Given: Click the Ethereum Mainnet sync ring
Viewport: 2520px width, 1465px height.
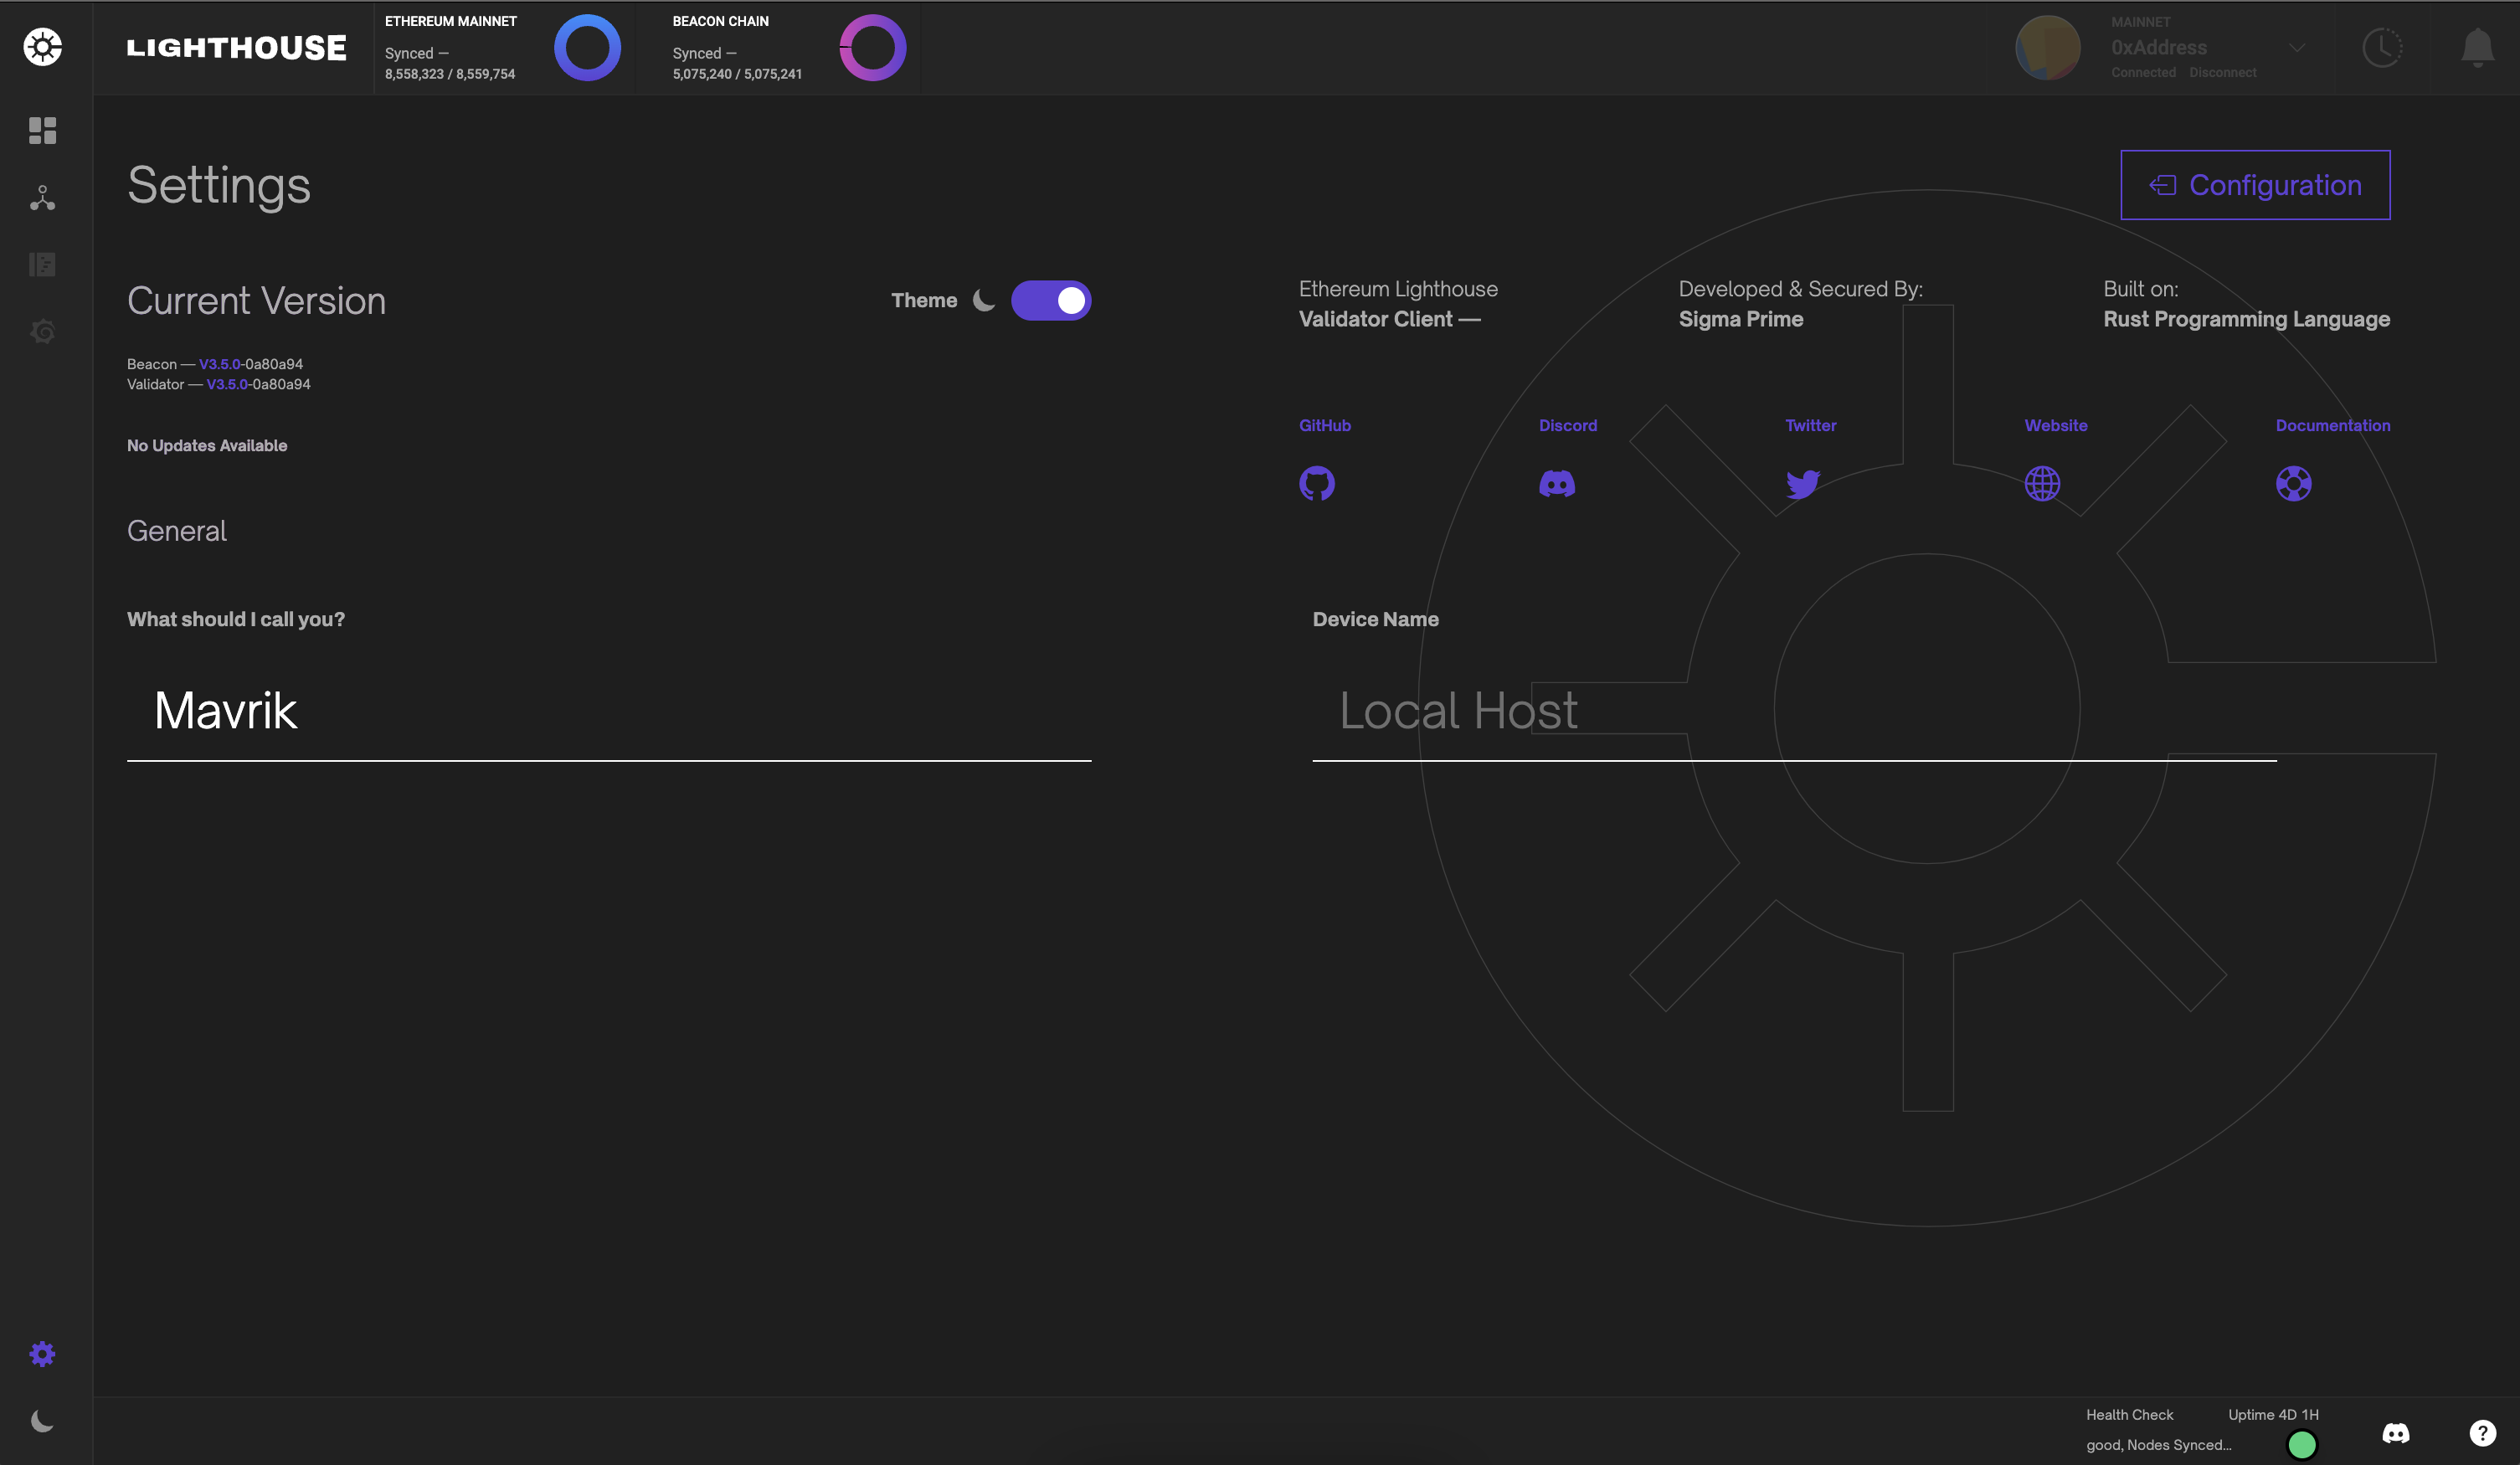Looking at the screenshot, I should coord(587,47).
